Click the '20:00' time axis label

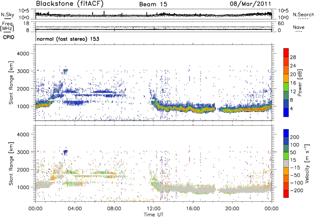coord(232,209)
